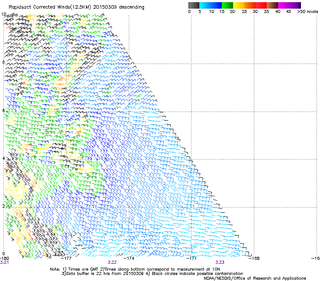The width and height of the screenshot is (320, 281).
Task: Click the gray 0-5 knots color swatch
Action: click(x=194, y=5)
